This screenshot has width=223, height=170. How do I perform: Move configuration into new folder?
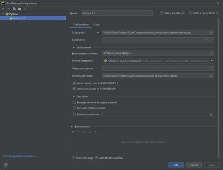[20, 9]
